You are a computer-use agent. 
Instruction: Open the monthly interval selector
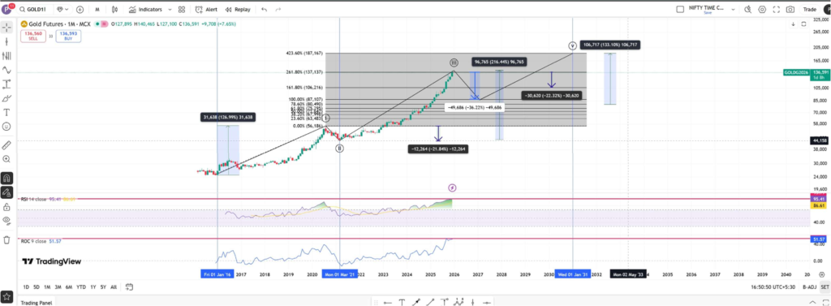click(97, 10)
